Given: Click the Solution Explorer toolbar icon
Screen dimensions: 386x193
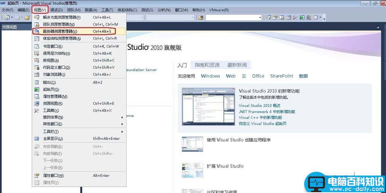Looking at the screenshot, I should click(268, 17).
